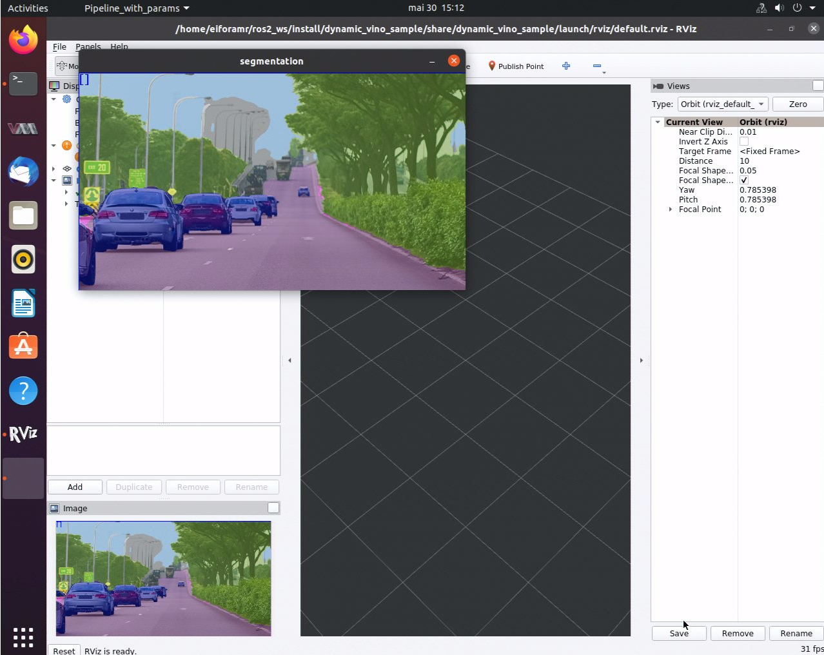Open Thunderbird mail from the dock
Image resolution: width=824 pixels, height=655 pixels.
pos(23,171)
